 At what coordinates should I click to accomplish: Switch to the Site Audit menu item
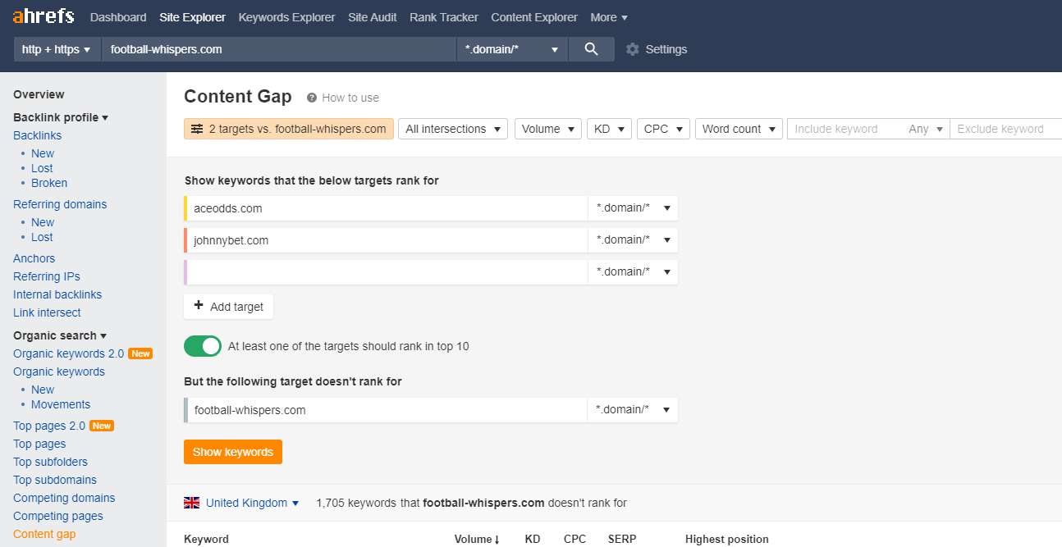372,17
